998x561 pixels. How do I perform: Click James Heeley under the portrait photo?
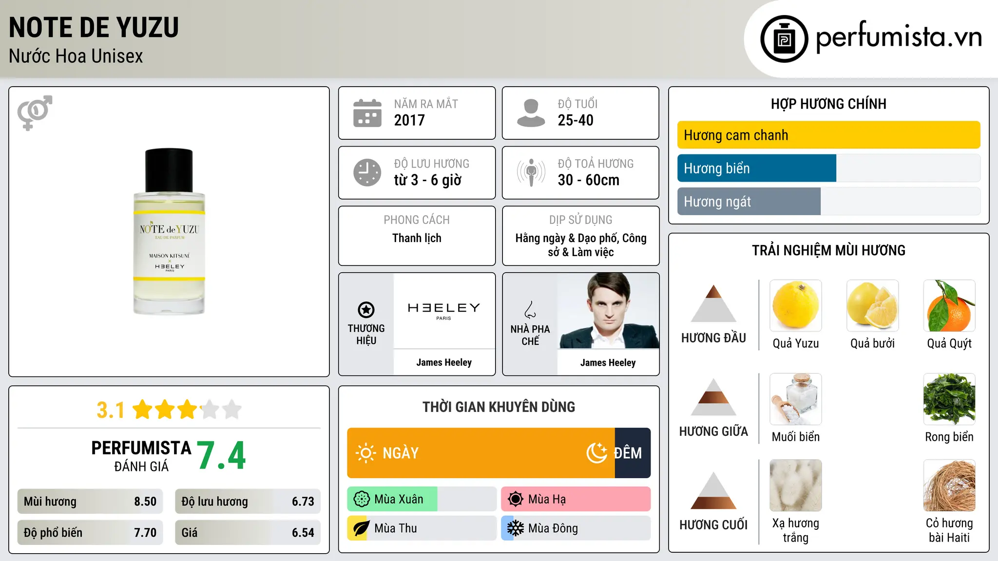click(x=608, y=363)
